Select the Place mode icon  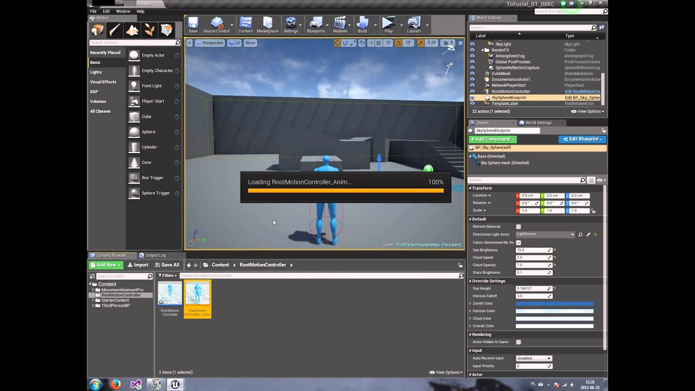point(97,30)
